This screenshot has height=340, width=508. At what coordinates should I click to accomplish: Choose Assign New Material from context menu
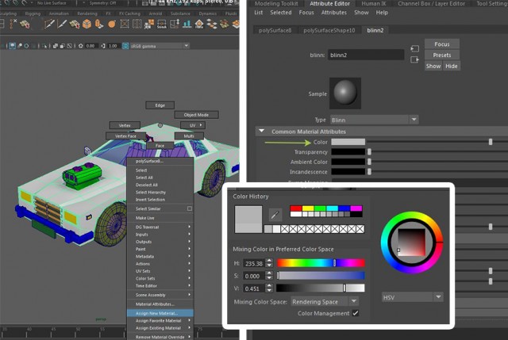(x=156, y=312)
